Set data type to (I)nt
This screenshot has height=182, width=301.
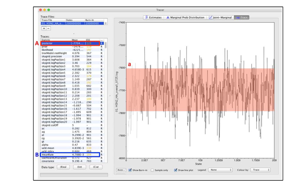click(x=80, y=167)
